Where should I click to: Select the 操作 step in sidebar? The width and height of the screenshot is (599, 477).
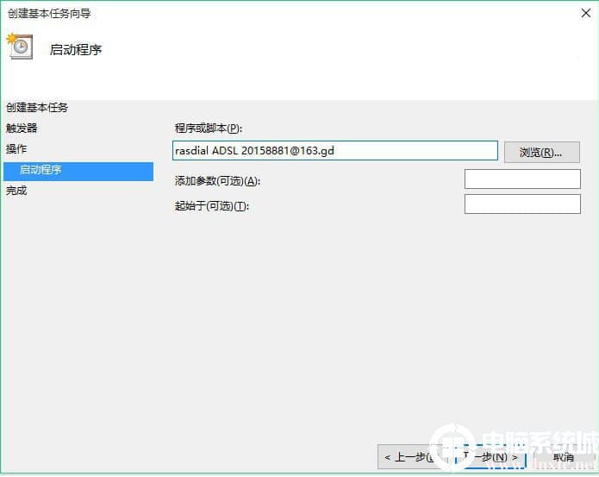[16, 148]
